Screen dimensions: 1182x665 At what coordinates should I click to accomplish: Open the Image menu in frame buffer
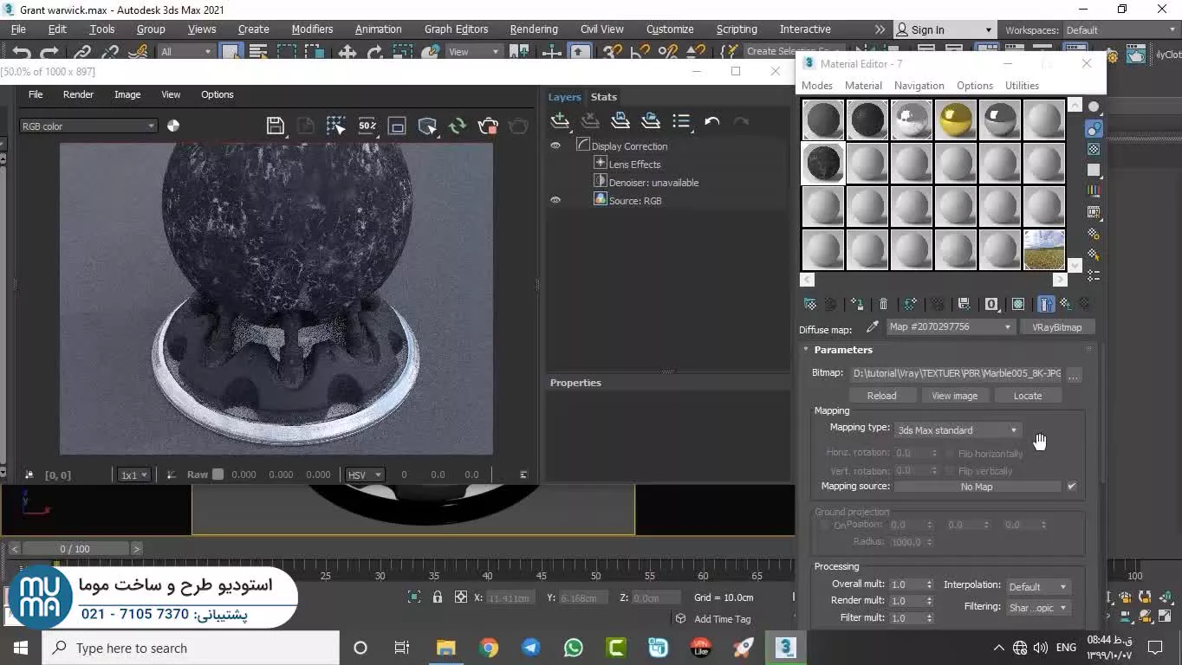[x=127, y=94]
